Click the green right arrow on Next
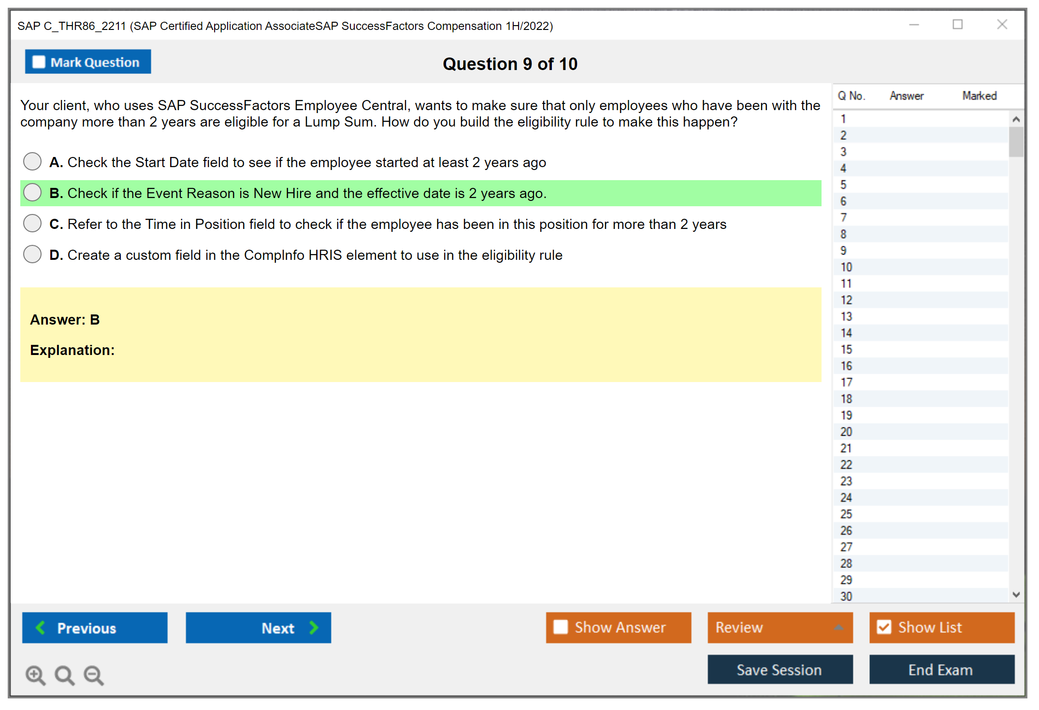This screenshot has width=1039, height=710. pyautogui.click(x=314, y=627)
